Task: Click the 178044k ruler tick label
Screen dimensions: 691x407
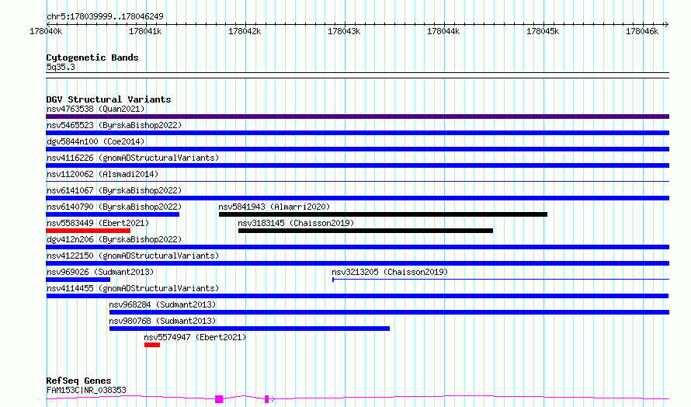Action: [443, 31]
